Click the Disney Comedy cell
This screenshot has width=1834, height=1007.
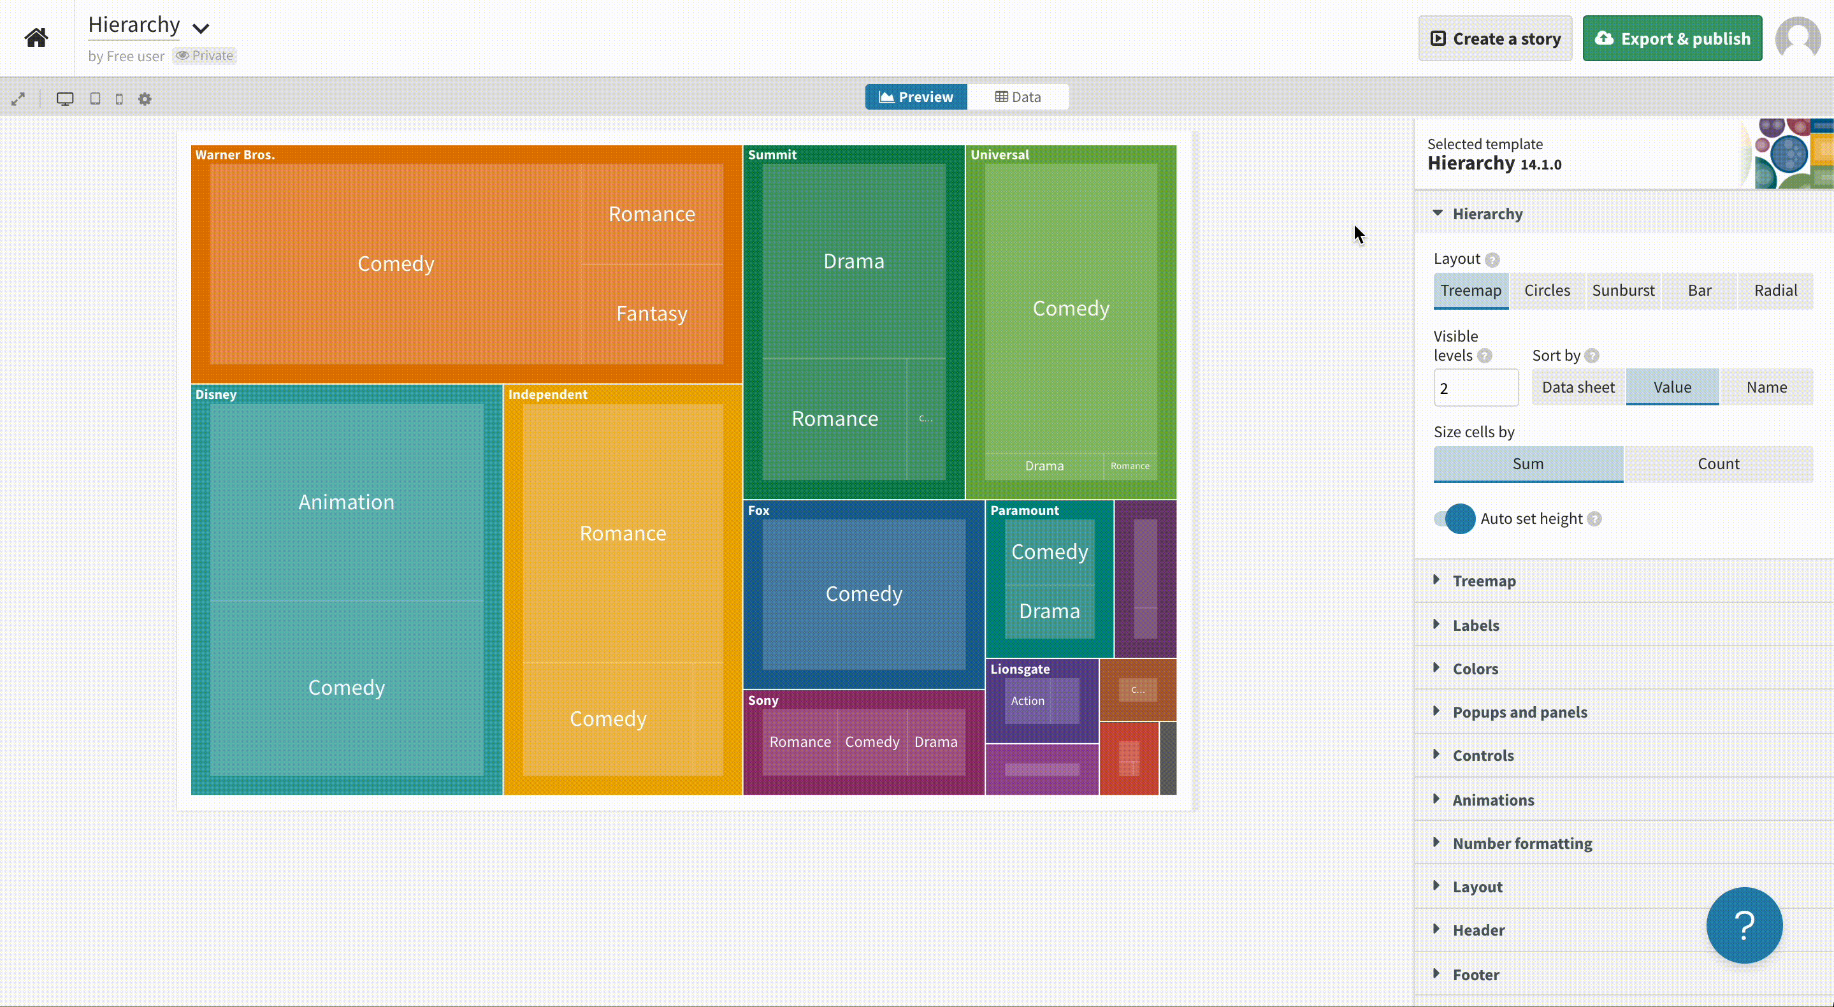(x=346, y=688)
